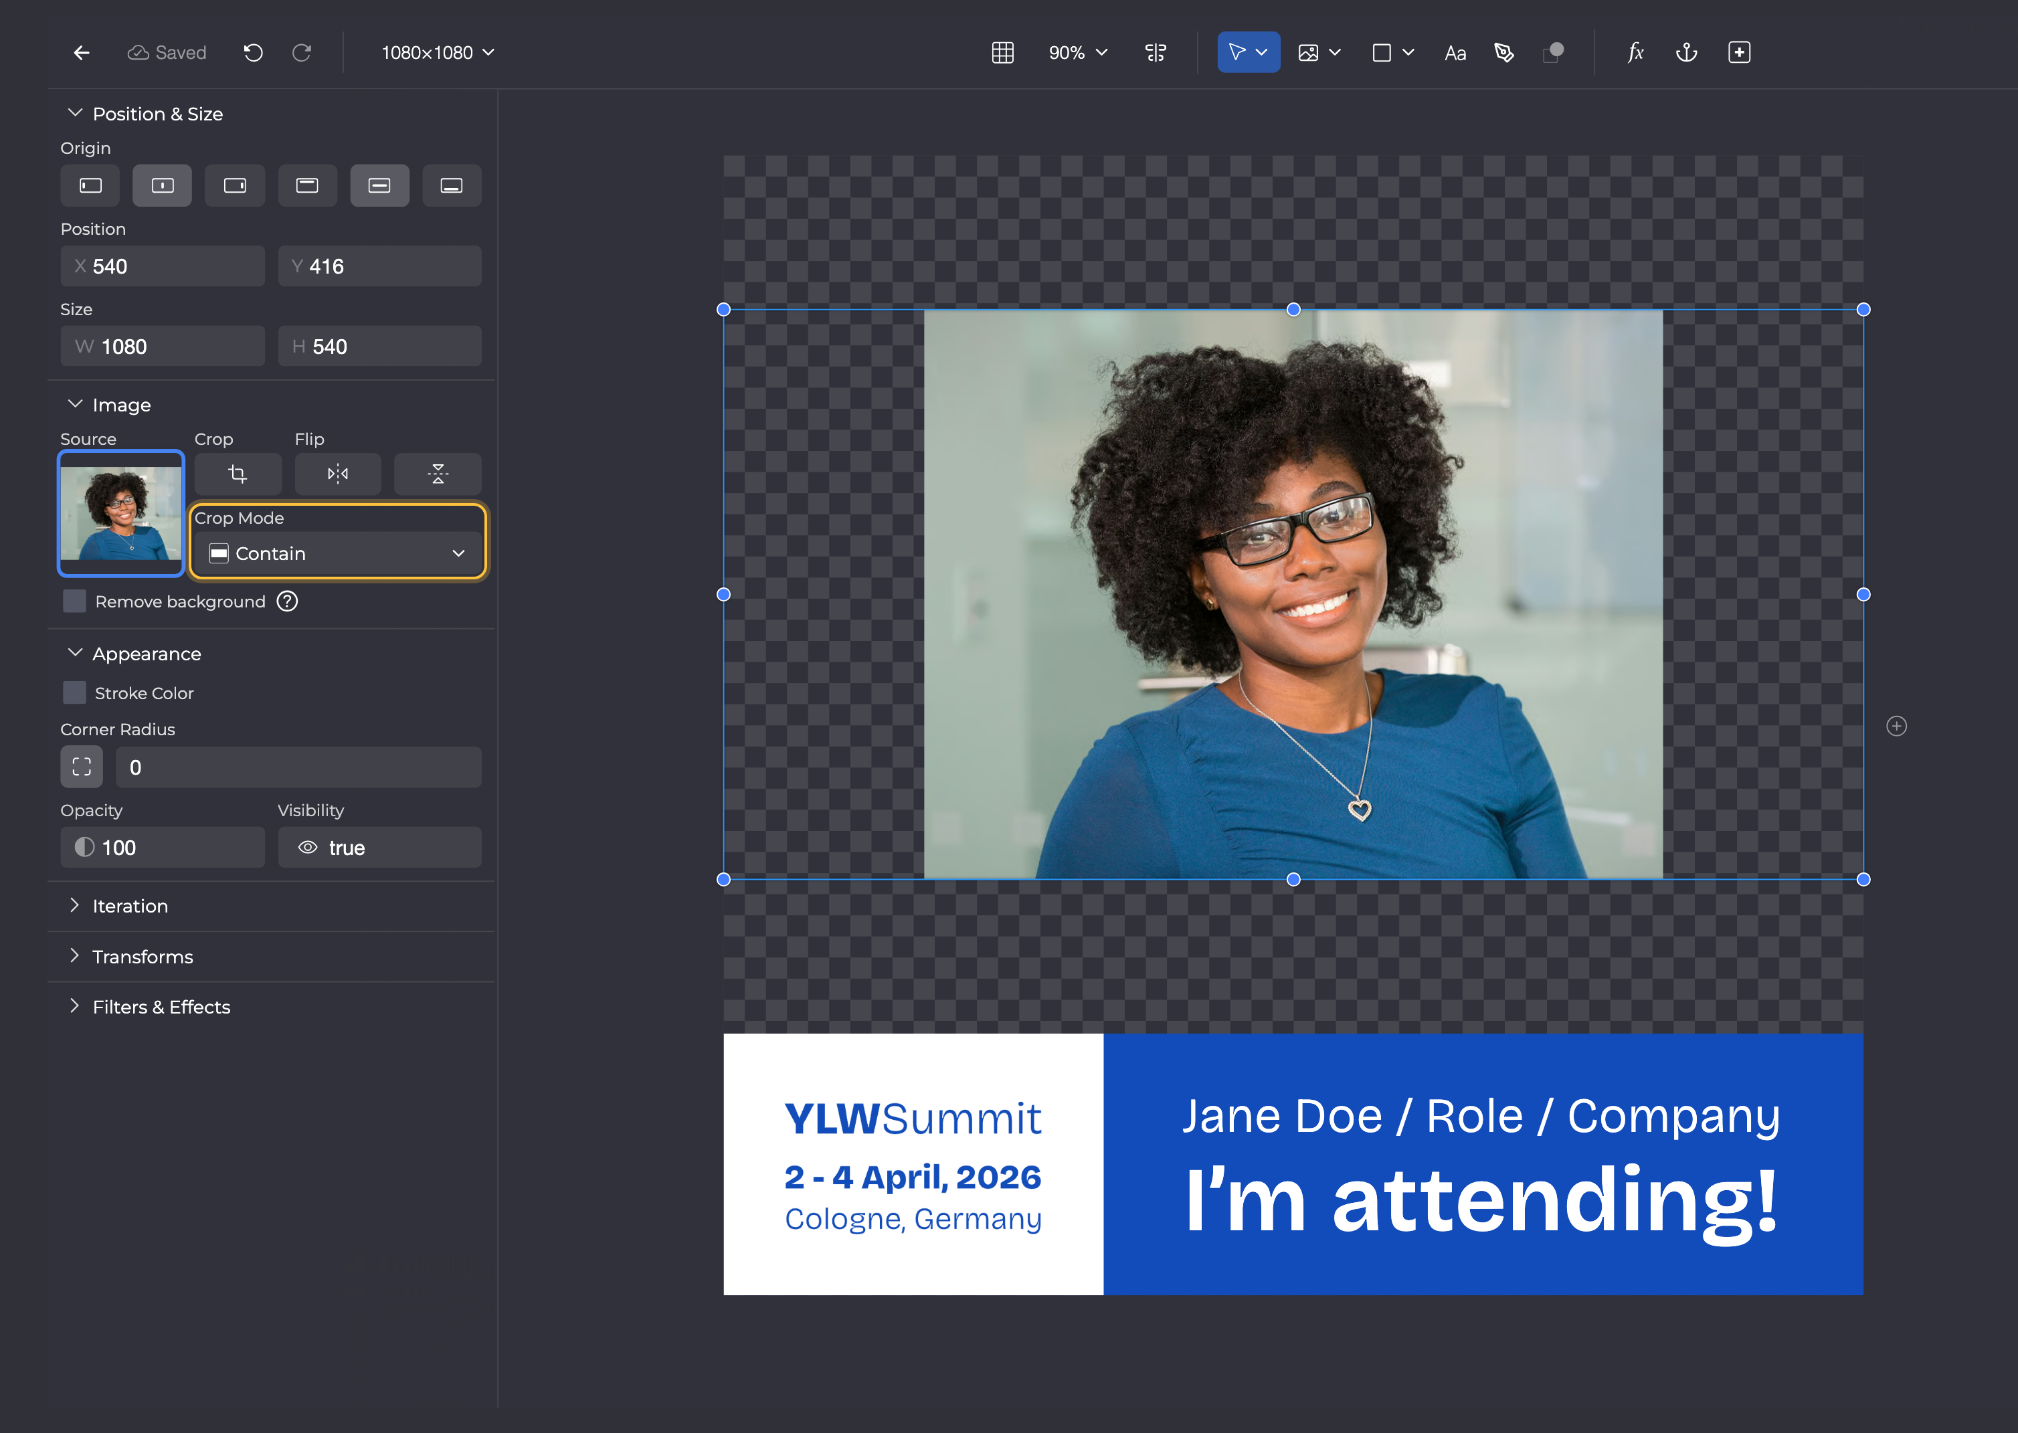Click the X position input field
This screenshot has width=2018, height=1433.
point(163,266)
